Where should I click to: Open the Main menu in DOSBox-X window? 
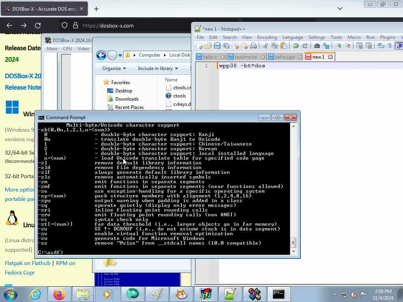(x=52, y=48)
